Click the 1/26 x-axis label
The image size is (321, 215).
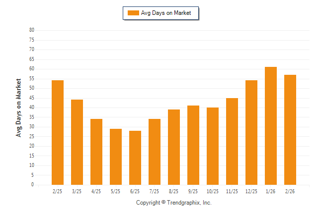(271, 191)
